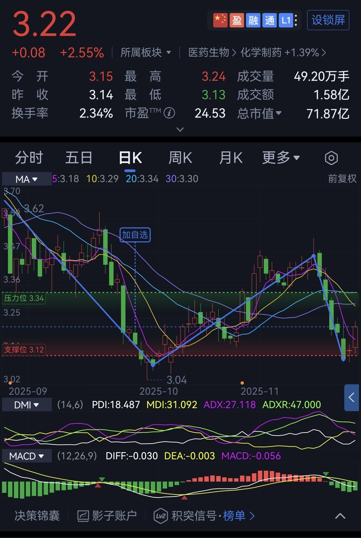This screenshot has height=538, width=361.
Task: Tap 成交量 49.20万手 value
Action: pos(322,76)
